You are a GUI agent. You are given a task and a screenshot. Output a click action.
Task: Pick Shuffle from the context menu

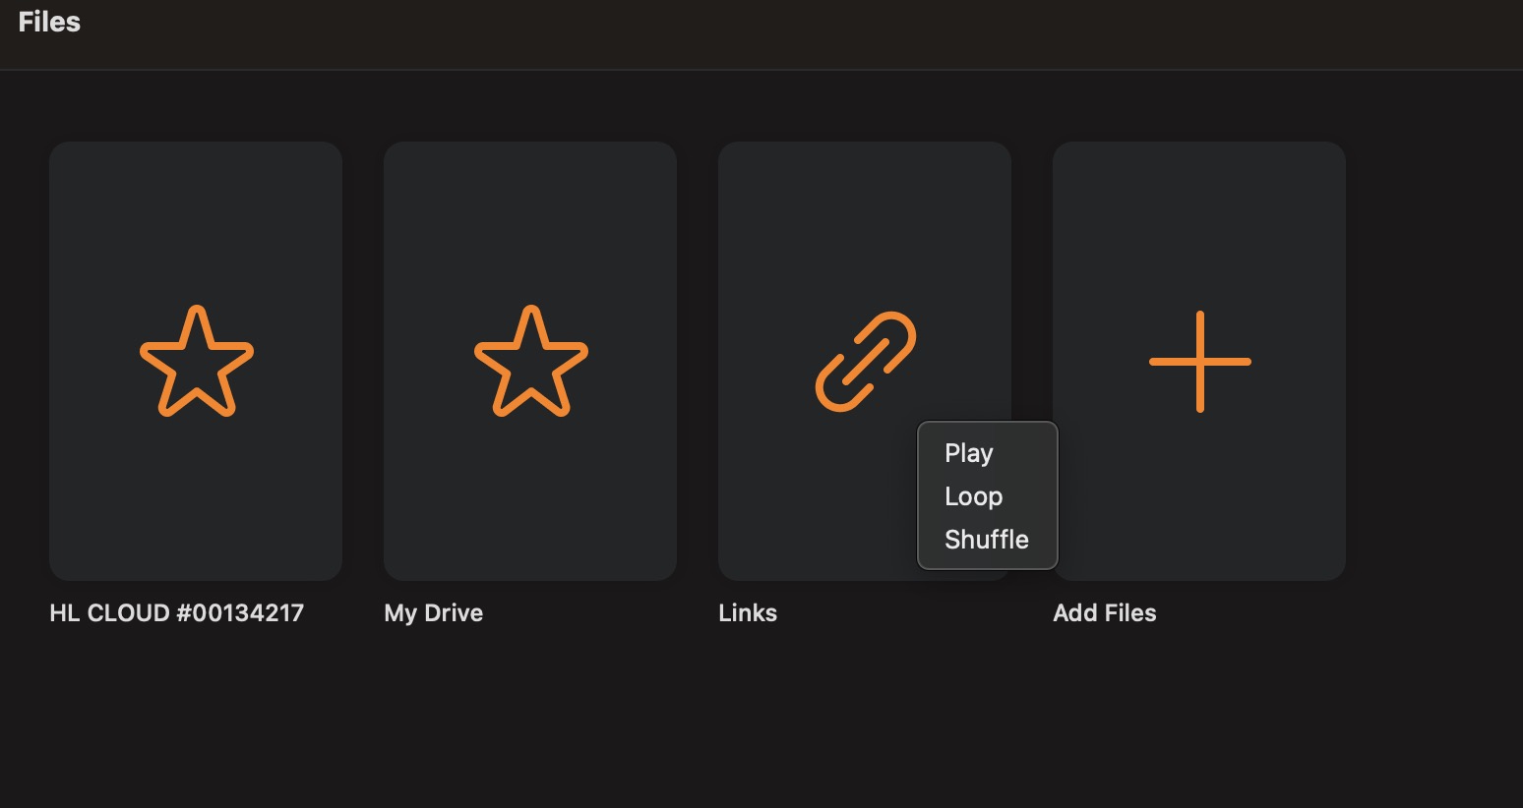986,540
